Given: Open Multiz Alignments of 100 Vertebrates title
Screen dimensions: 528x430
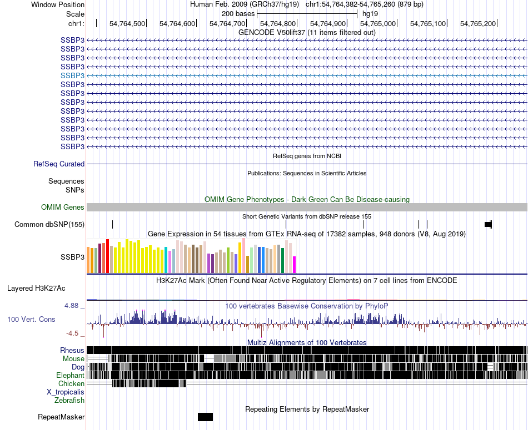Looking at the screenshot, I should click(x=307, y=342).
